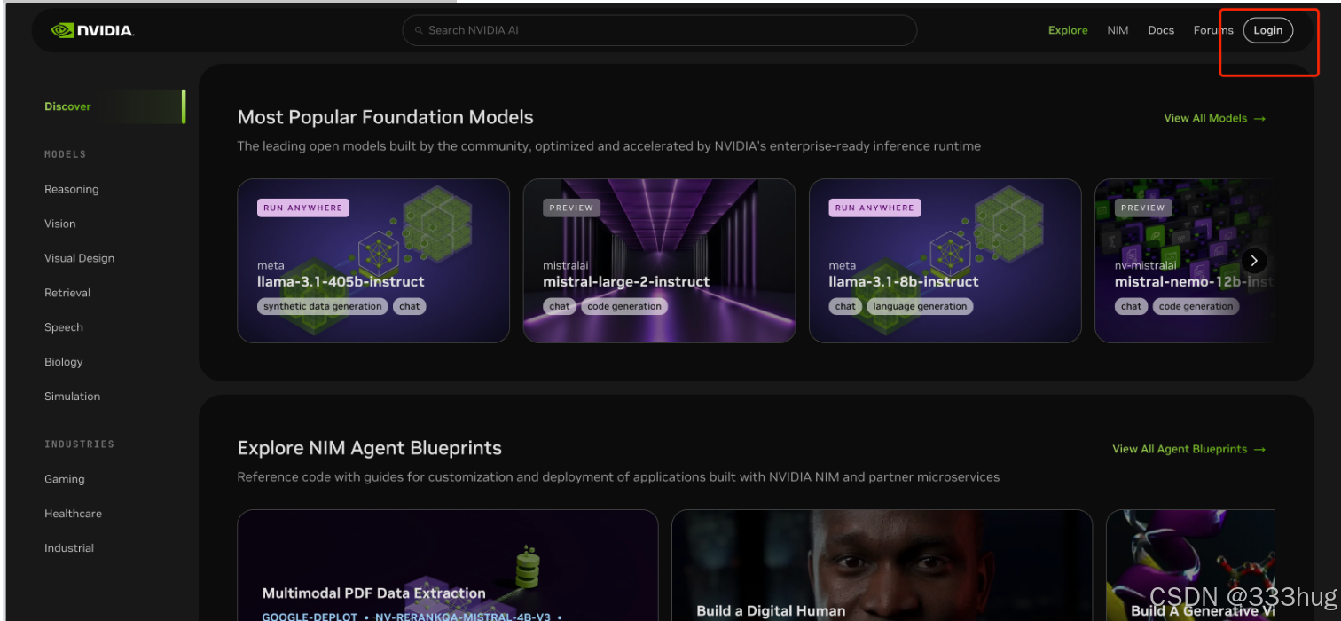The width and height of the screenshot is (1341, 621).
Task: Click the search magnifier icon
Action: [x=419, y=30]
